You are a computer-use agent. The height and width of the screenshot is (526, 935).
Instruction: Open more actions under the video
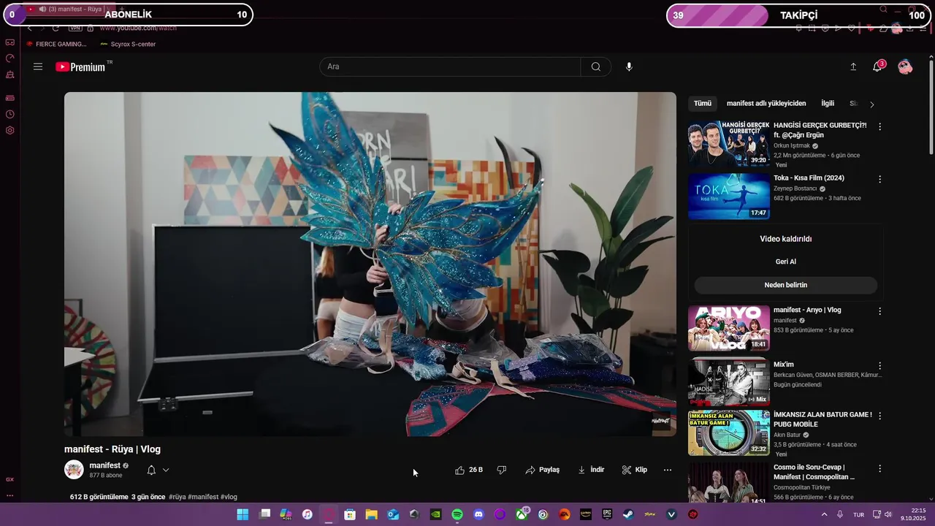[x=668, y=470]
